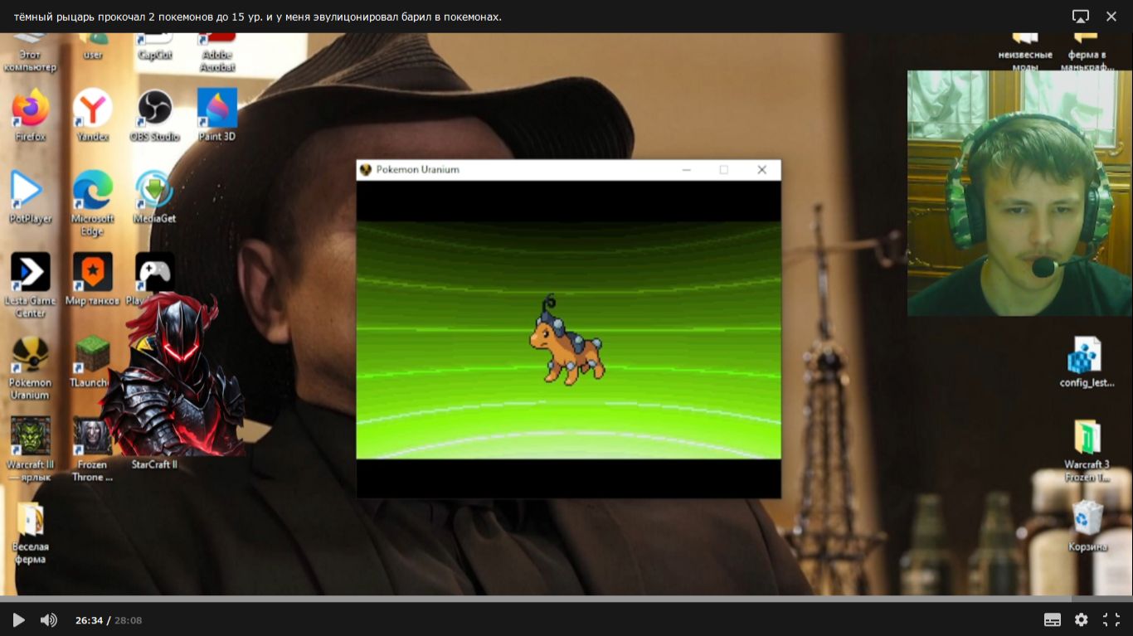The image size is (1133, 636).
Task: Open video player settings gear
Action: click(1082, 620)
